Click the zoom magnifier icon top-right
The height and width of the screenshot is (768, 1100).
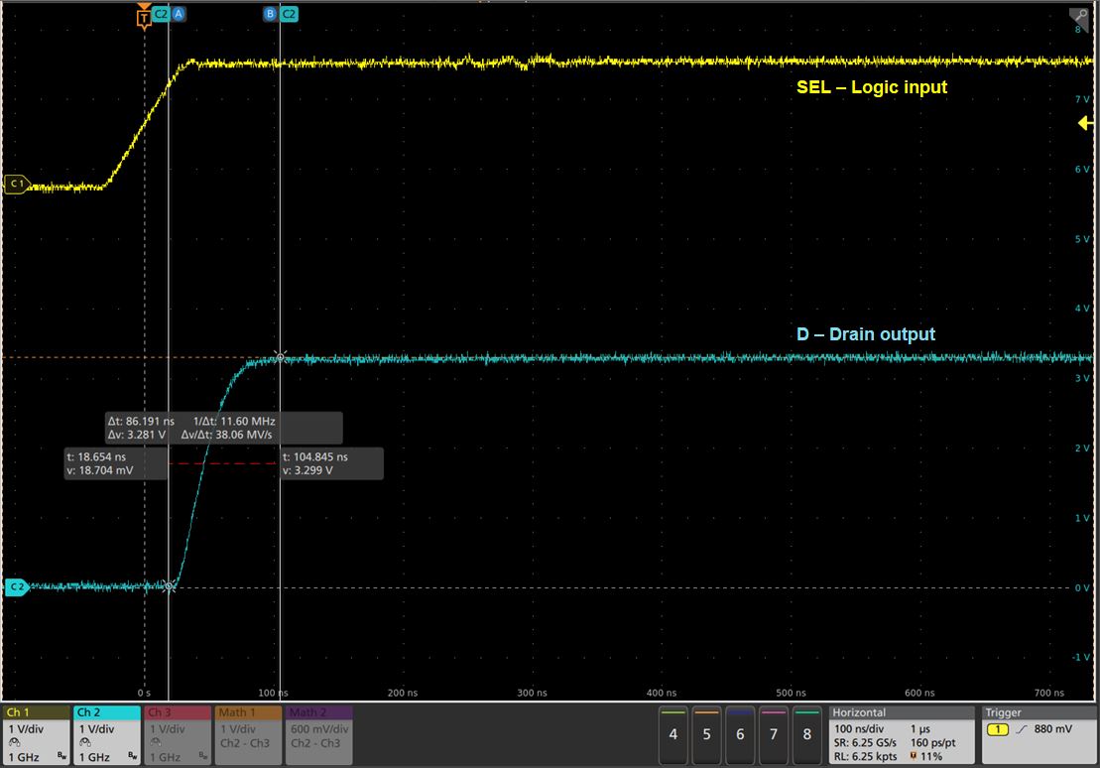1078,17
